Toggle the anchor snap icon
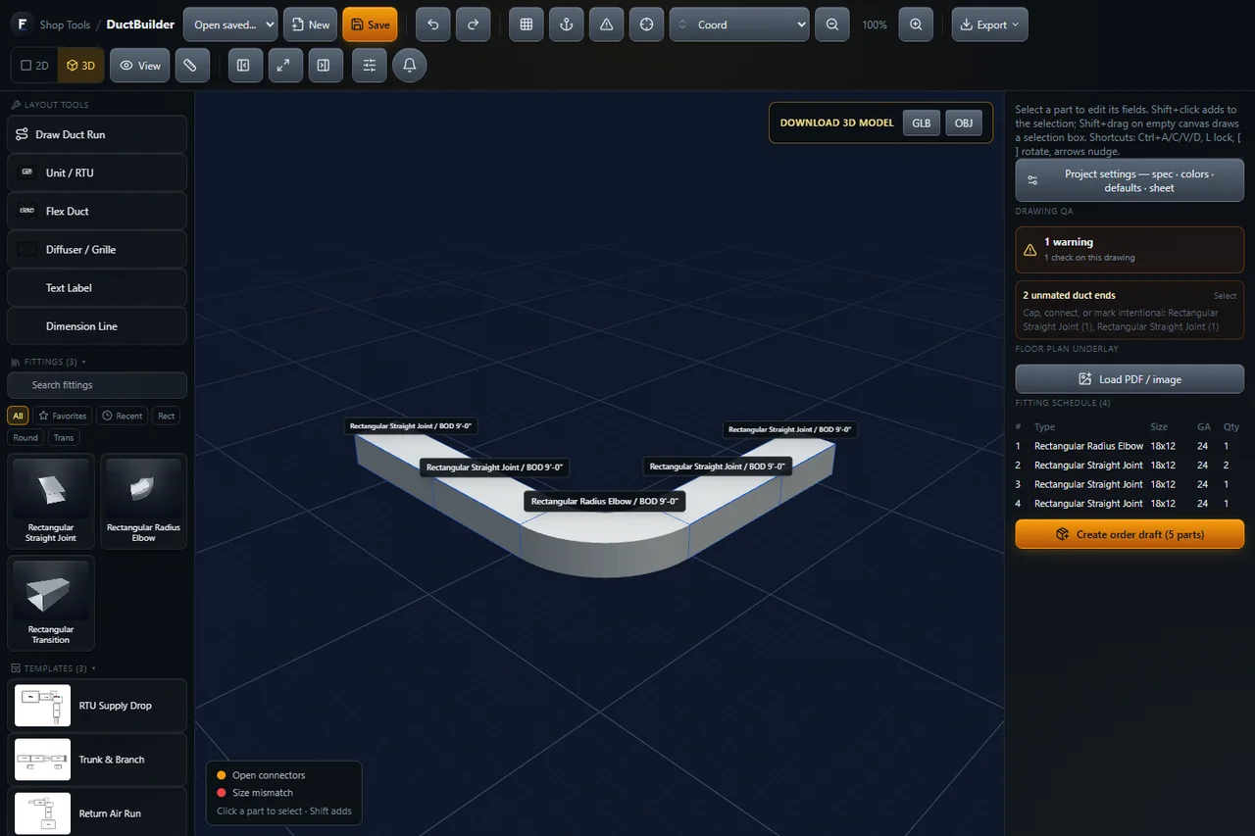Image resolution: width=1255 pixels, height=836 pixels. 566,25
